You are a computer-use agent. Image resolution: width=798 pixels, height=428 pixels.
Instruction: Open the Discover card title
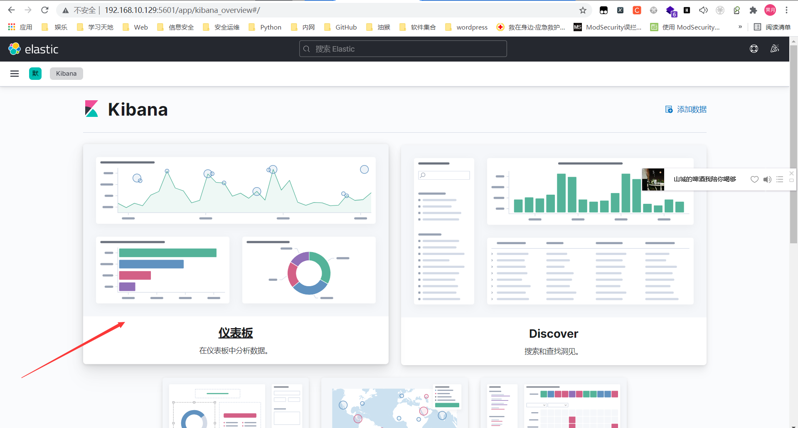tap(553, 334)
